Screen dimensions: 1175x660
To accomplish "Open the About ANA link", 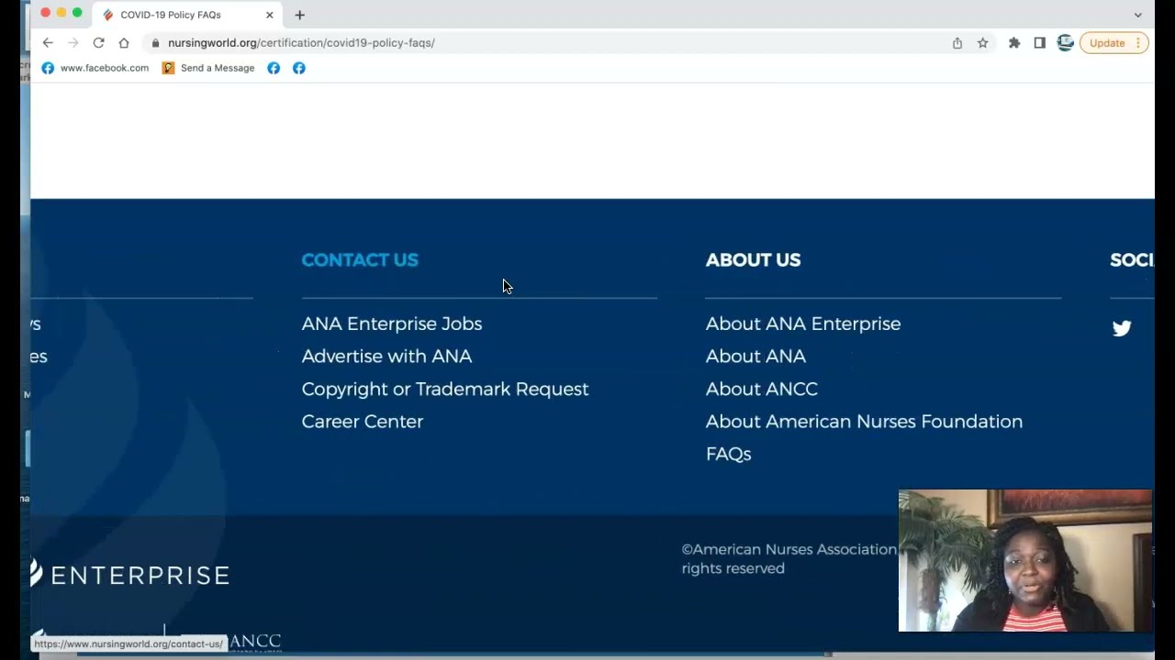I will (x=755, y=356).
